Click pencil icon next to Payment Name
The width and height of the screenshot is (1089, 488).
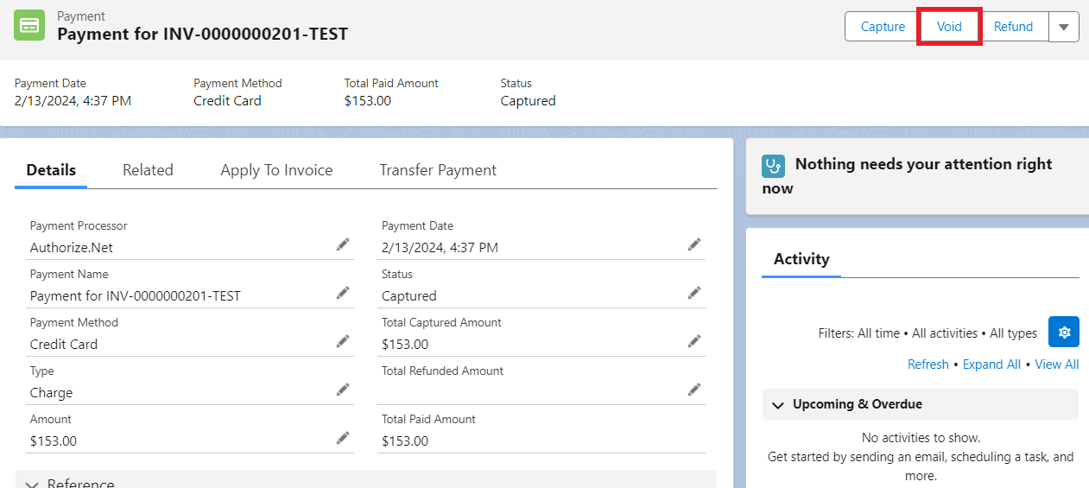point(343,293)
